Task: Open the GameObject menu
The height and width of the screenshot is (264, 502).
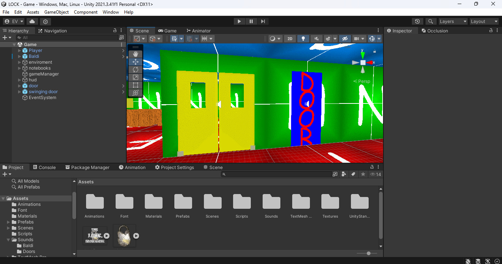Action: [56, 12]
